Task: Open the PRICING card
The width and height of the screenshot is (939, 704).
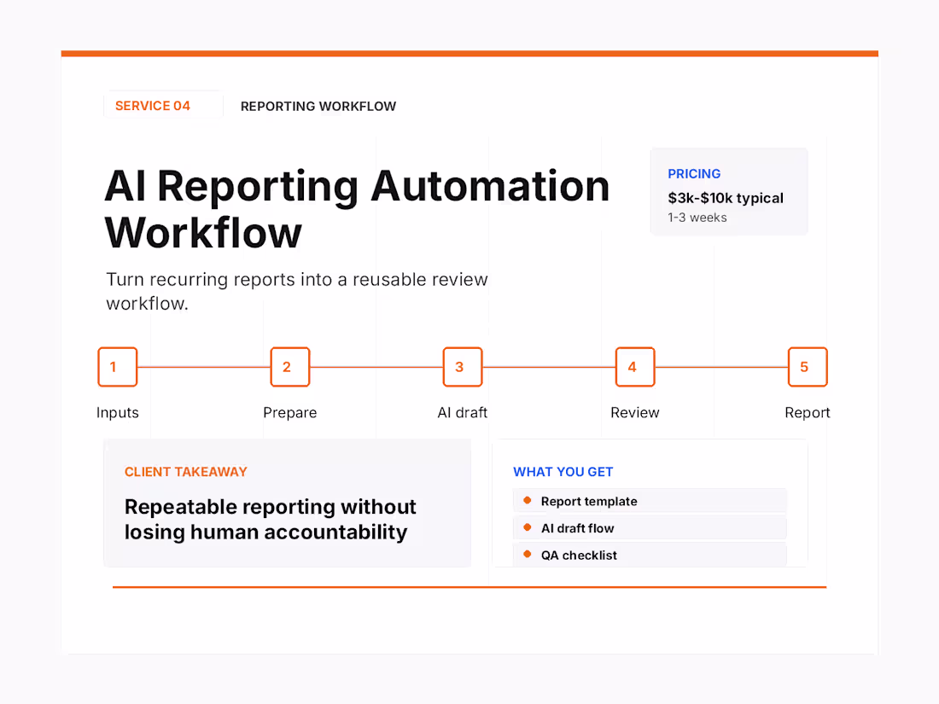Action: (729, 191)
